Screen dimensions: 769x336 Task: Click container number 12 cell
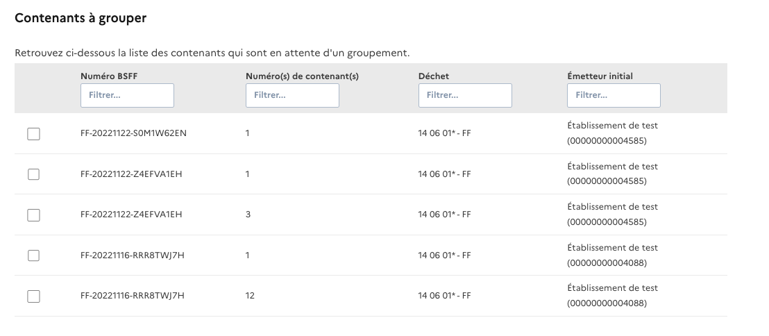[x=250, y=296]
